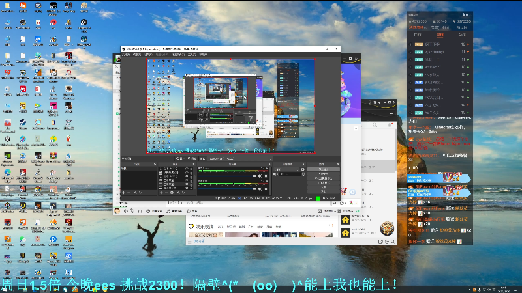Toggle lock on fourth source row
The height and width of the screenshot is (293, 522).
click(x=191, y=180)
